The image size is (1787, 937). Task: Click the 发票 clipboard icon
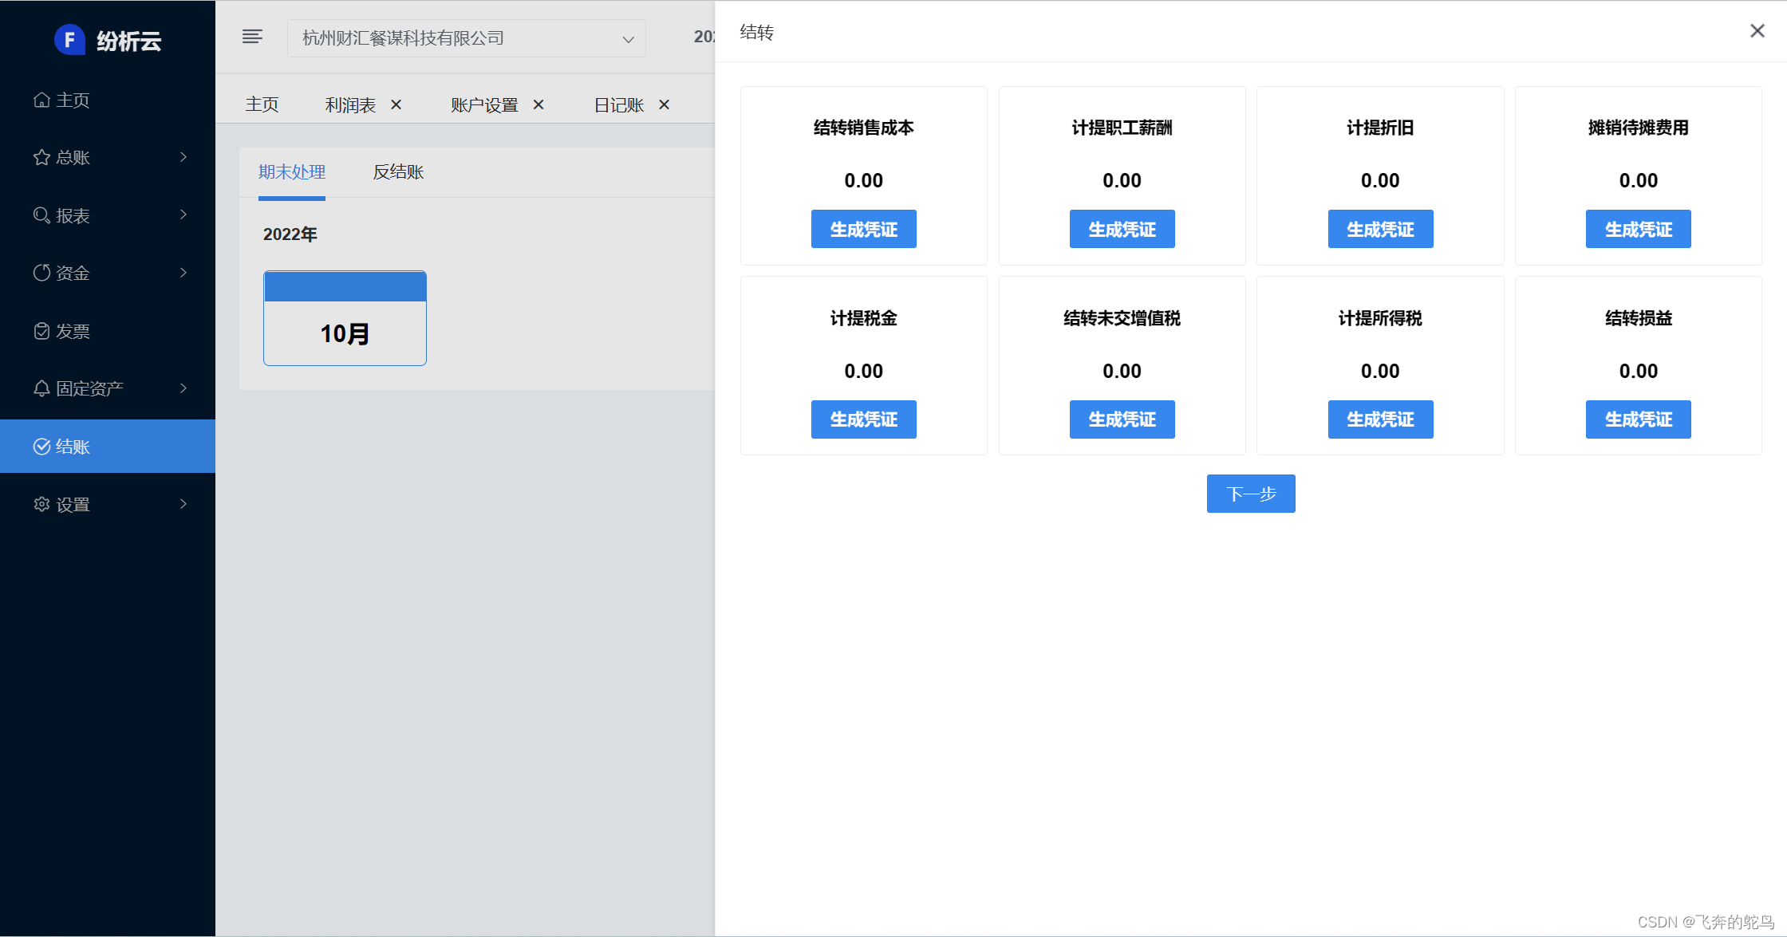coord(41,331)
